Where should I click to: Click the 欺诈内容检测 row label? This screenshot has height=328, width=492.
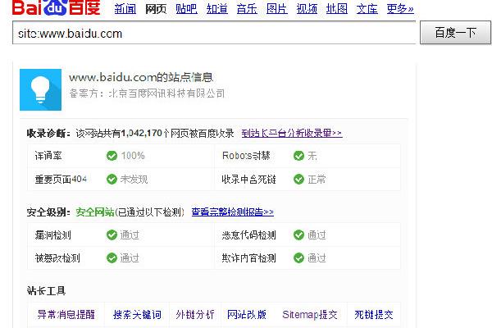coord(248,258)
